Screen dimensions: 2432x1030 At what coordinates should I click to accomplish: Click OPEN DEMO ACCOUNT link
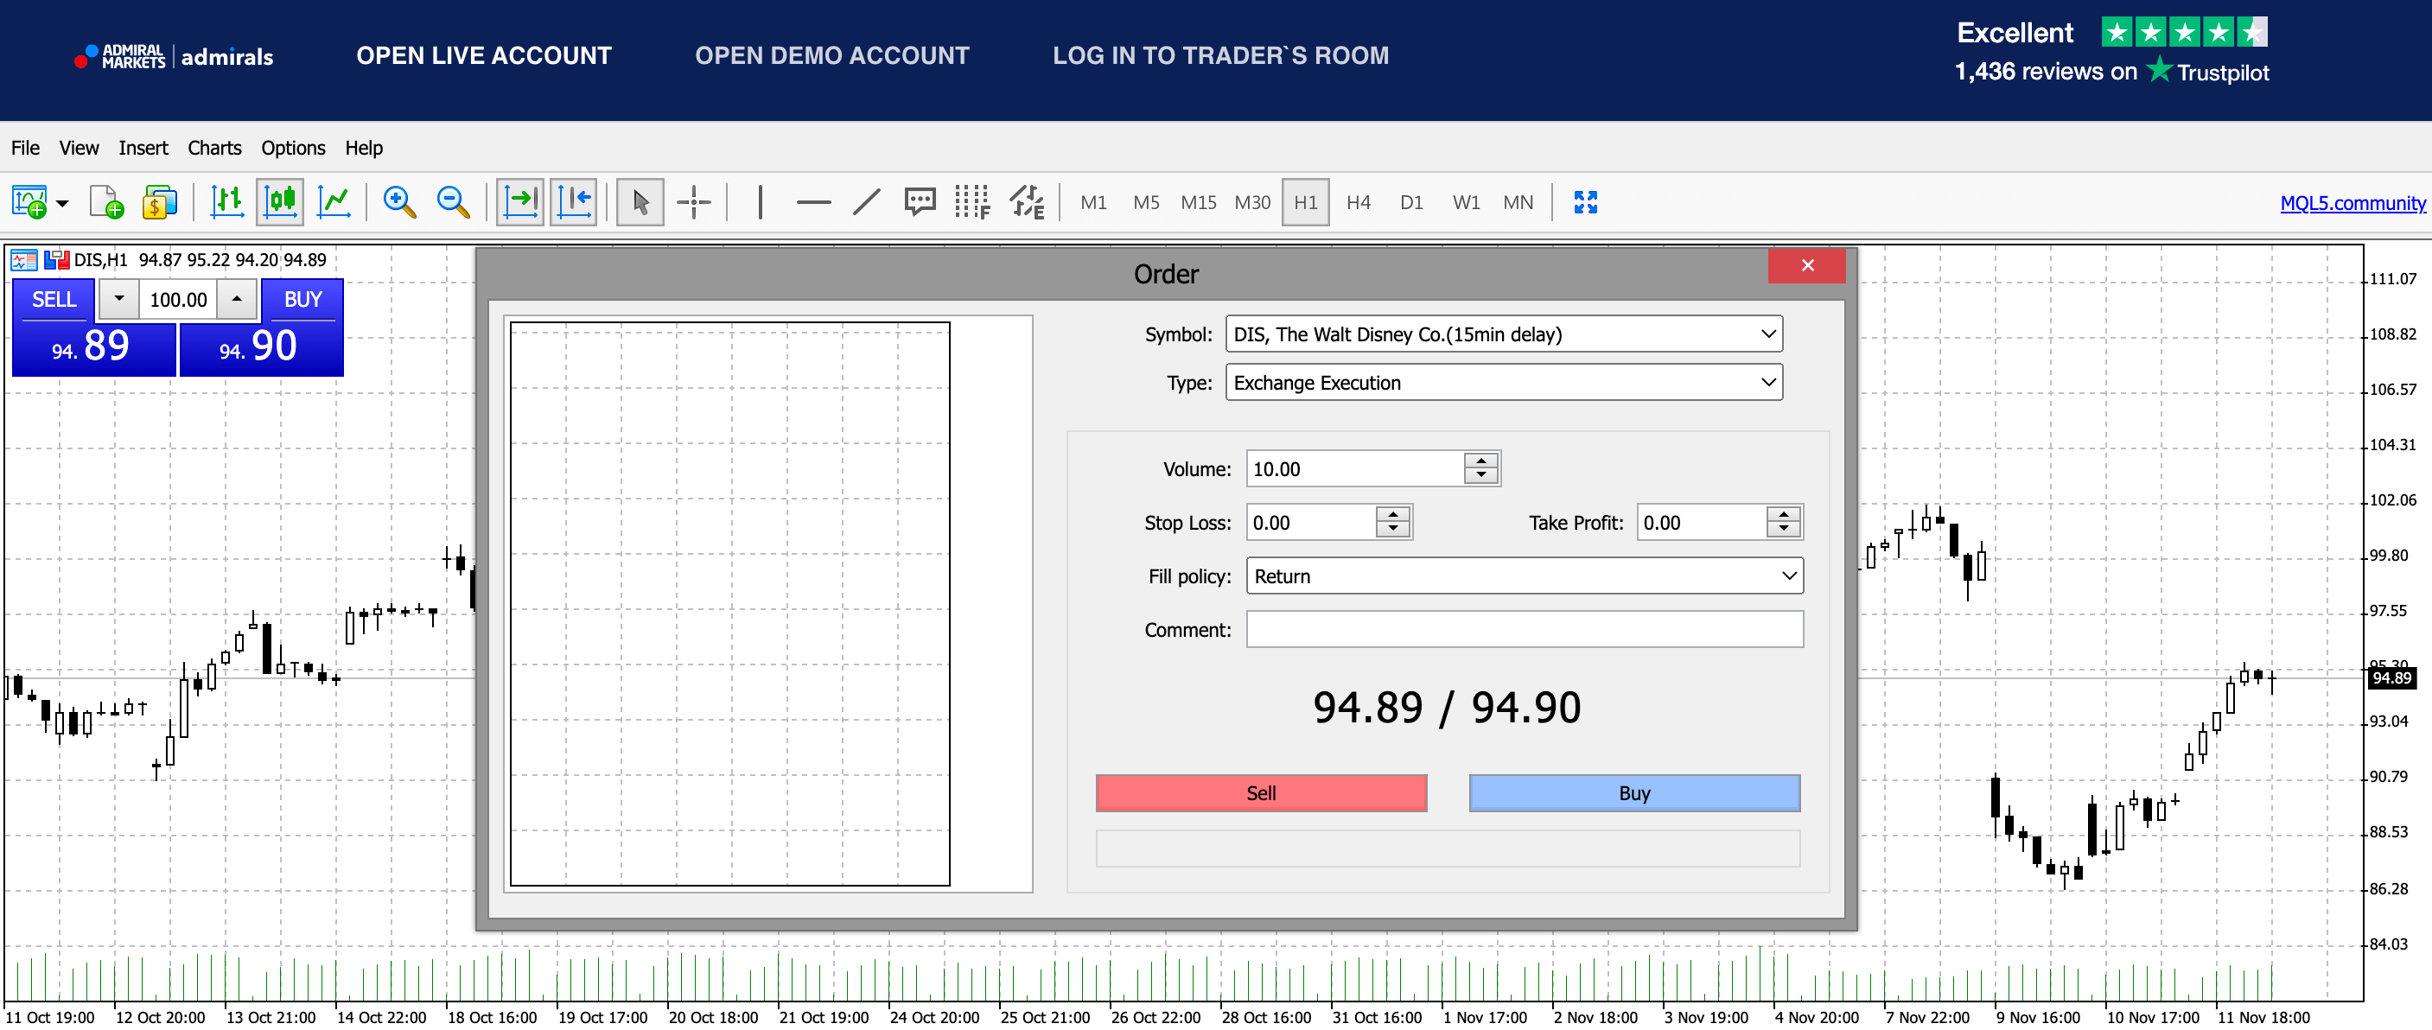[831, 55]
